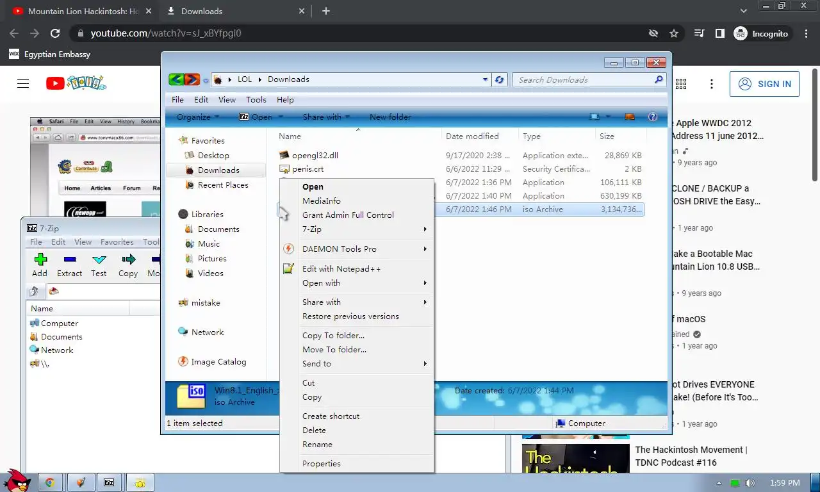Open the Explorer help question mark icon

(653, 117)
